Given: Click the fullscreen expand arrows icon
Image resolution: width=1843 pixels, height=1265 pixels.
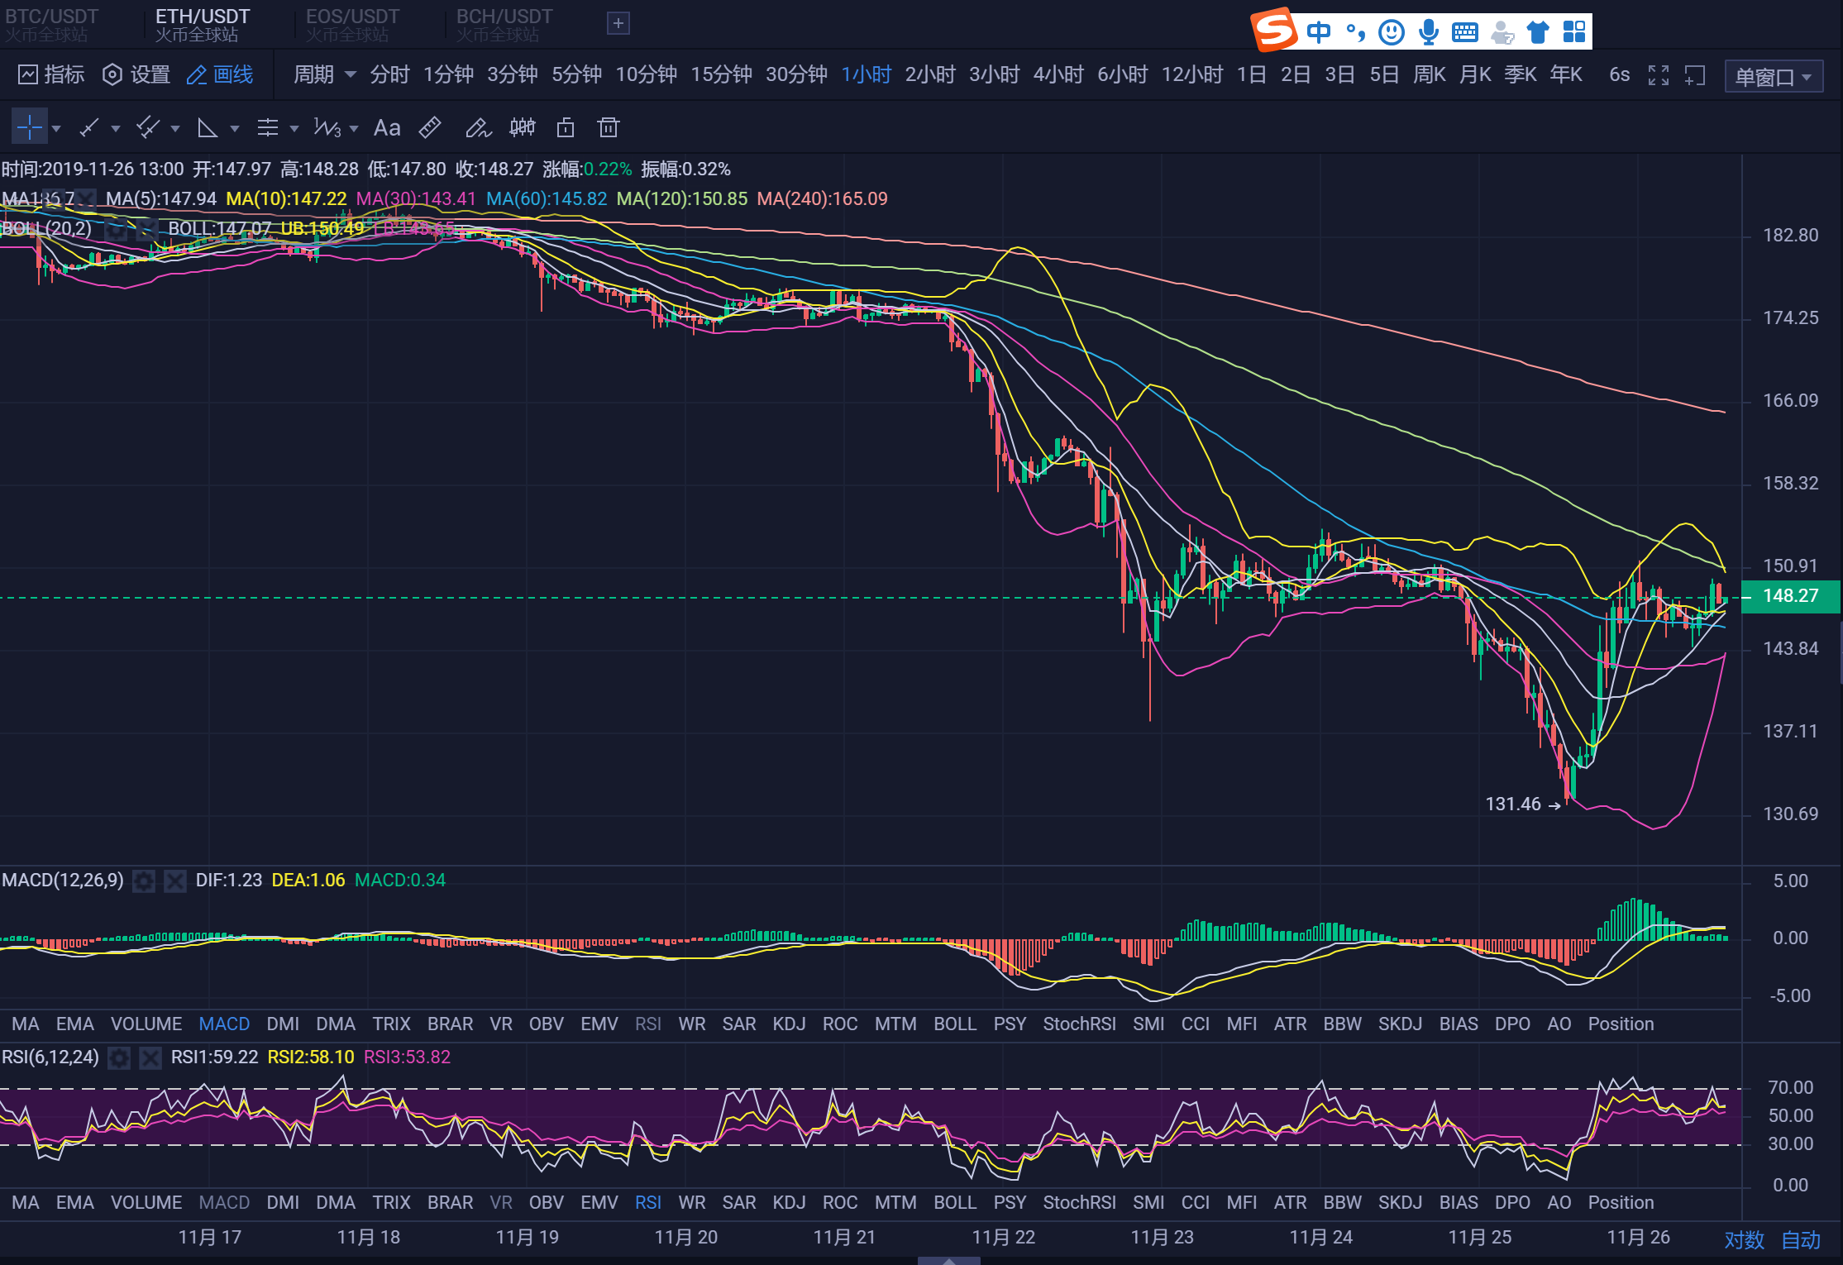Looking at the screenshot, I should tap(1658, 75).
